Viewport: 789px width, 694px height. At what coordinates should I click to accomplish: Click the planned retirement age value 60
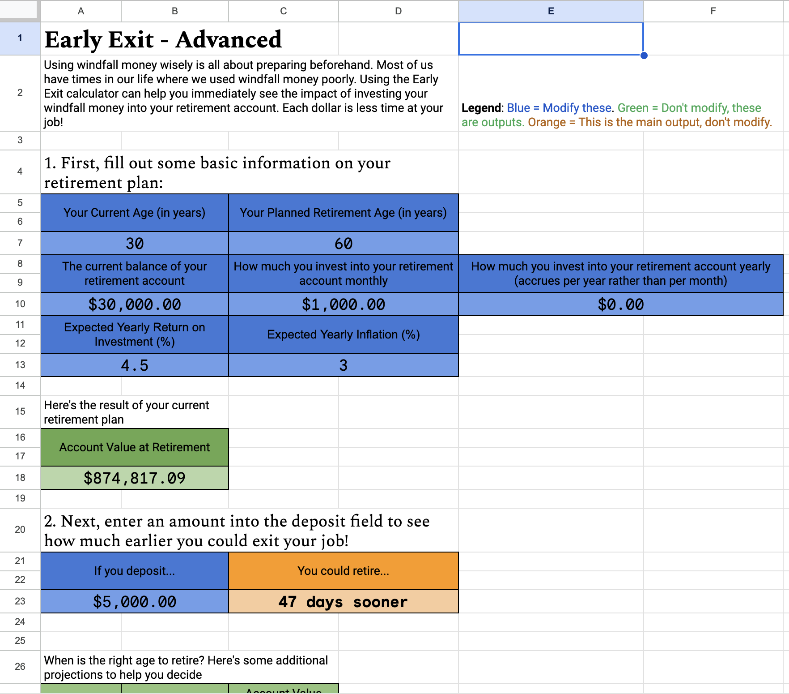(x=344, y=243)
